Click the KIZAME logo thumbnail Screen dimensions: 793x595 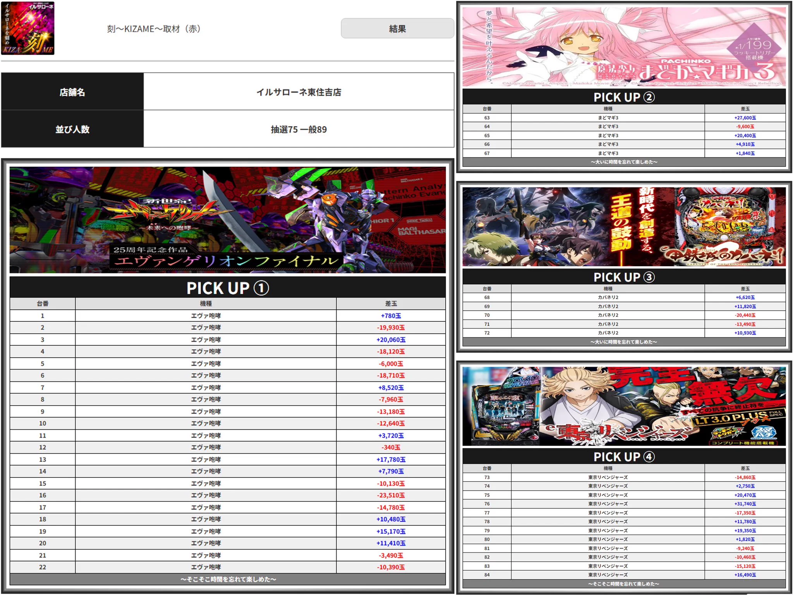tap(28, 28)
